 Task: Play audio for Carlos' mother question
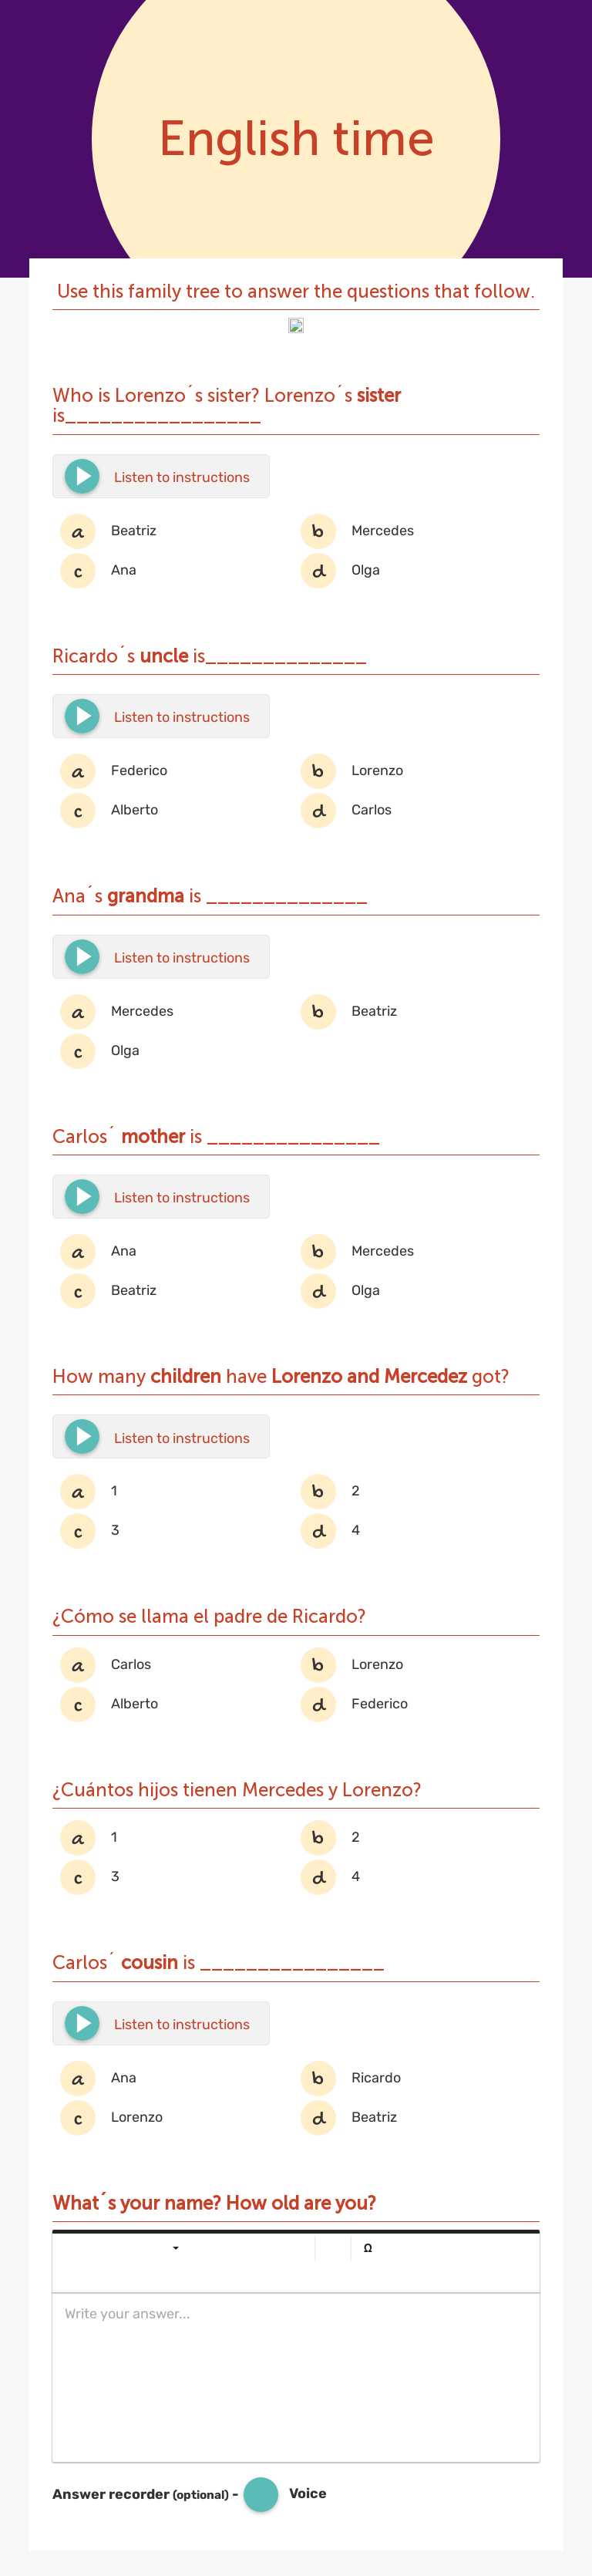83,1196
